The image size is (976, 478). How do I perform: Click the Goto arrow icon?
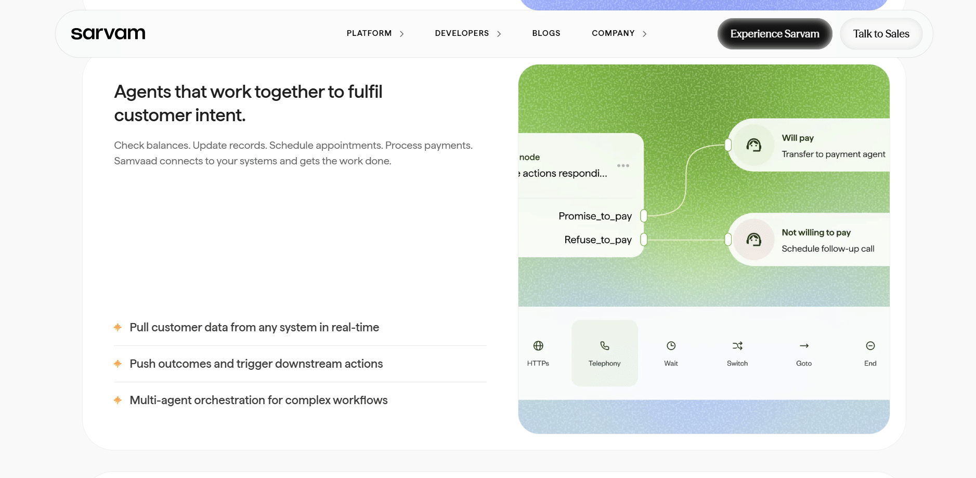(804, 346)
